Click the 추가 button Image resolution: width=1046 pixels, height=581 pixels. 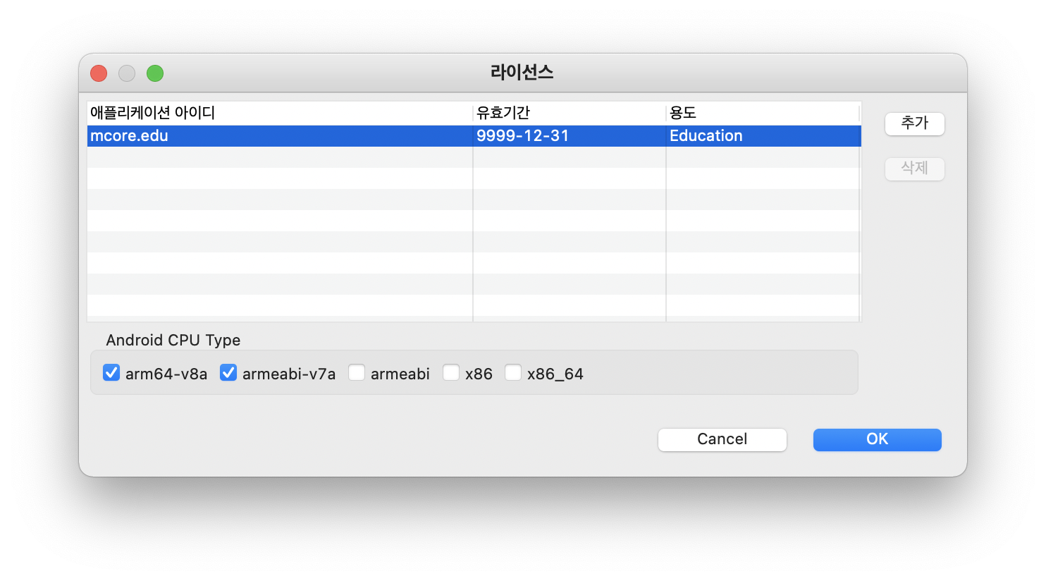[x=914, y=123]
